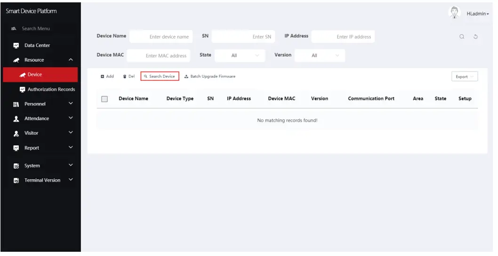Focus the Enter IP address field
Viewport: 498px width, 256px height.
coord(343,37)
